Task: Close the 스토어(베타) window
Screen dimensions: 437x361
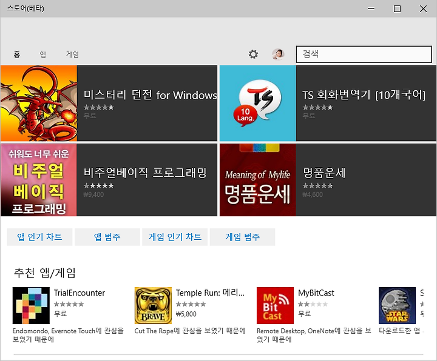Action: 423,9
